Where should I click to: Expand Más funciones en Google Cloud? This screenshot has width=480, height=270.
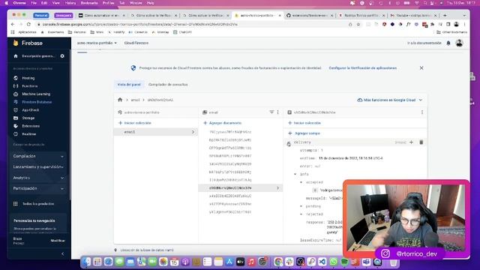(389, 100)
